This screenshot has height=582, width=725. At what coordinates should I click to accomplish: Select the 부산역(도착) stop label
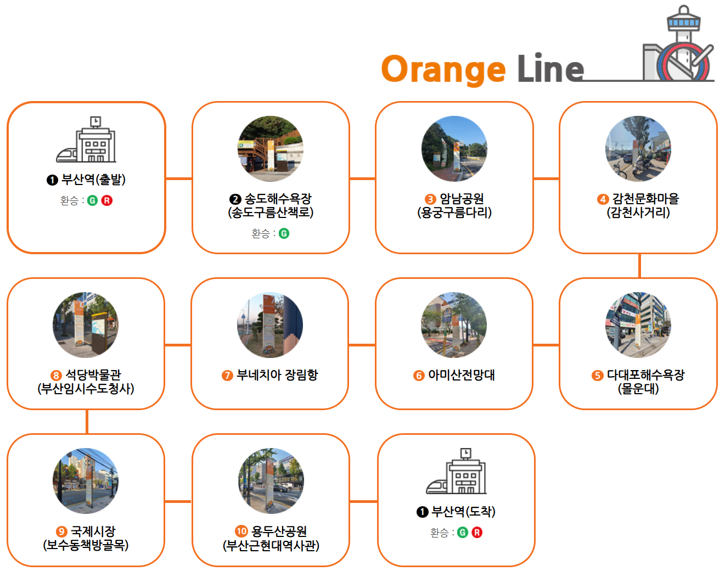463,512
